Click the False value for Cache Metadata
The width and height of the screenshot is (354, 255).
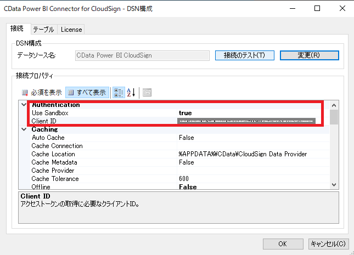tap(186, 162)
